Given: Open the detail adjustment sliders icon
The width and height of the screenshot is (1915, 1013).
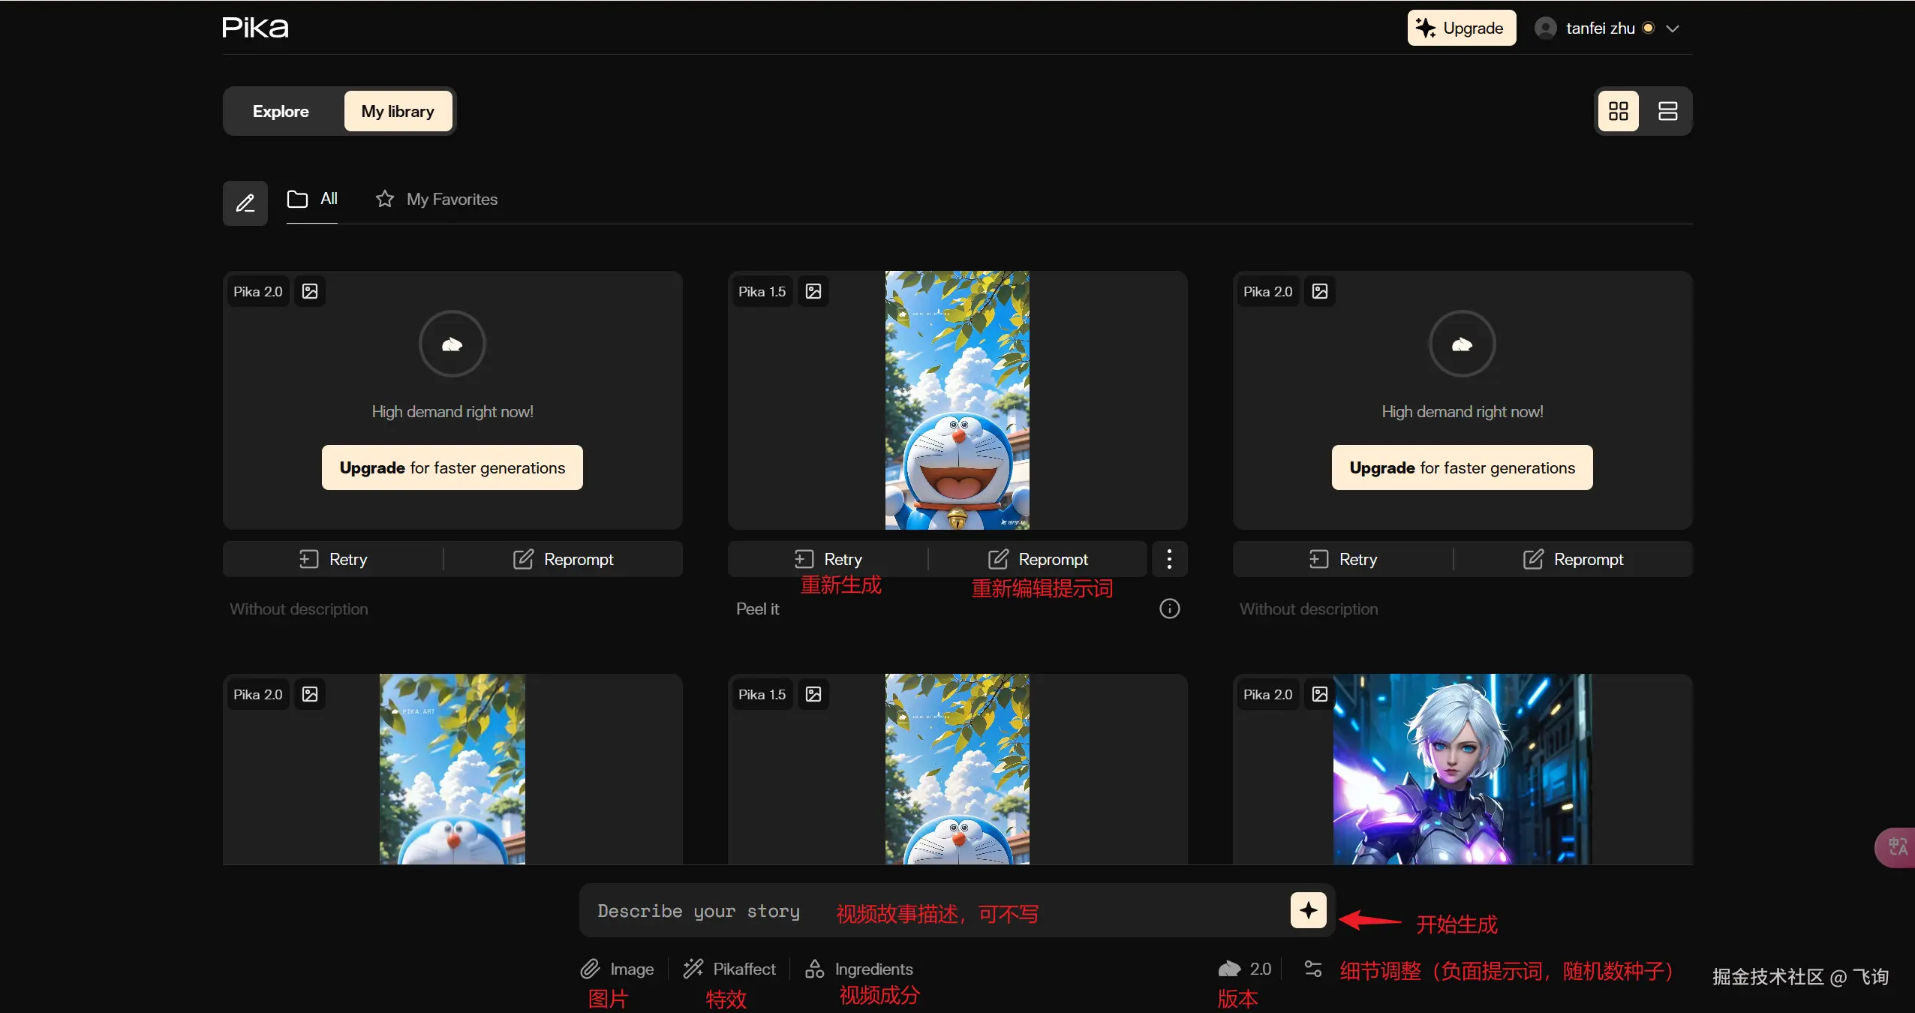Looking at the screenshot, I should tap(1312, 969).
